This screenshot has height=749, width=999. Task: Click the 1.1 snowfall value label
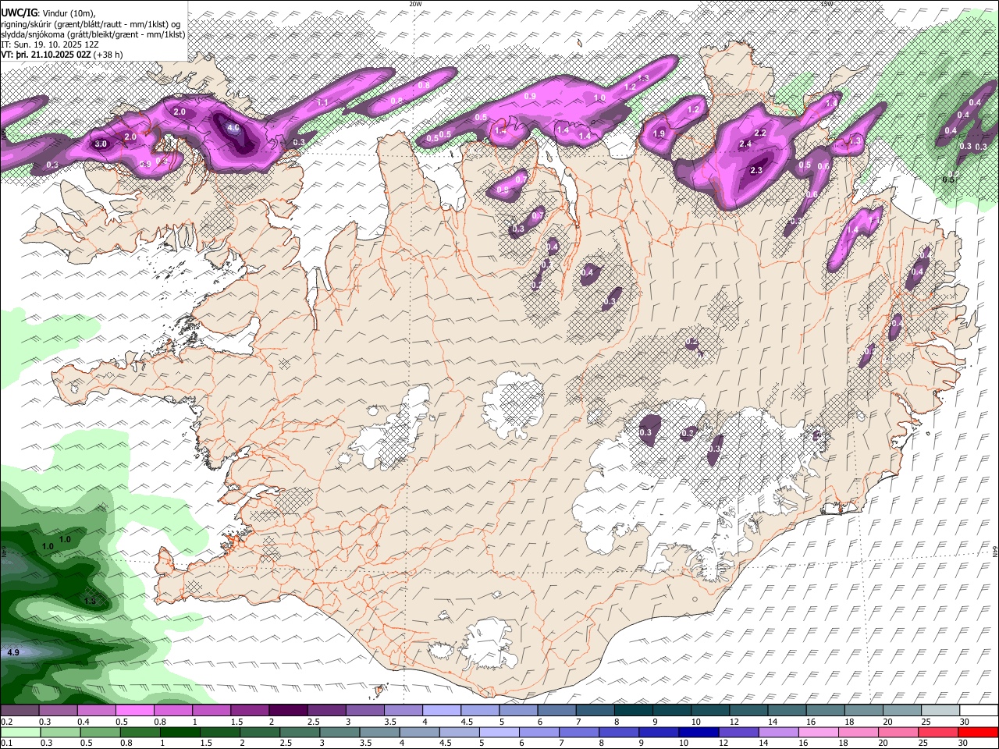tap(322, 103)
